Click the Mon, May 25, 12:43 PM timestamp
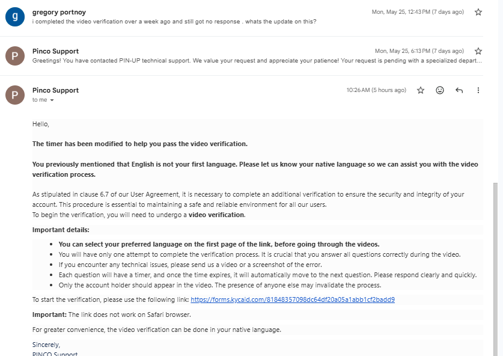503x356 pixels. 418,12
